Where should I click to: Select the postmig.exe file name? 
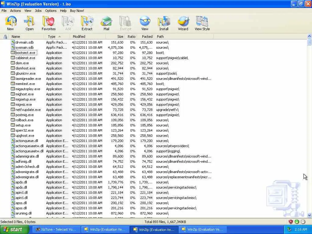point(24,115)
